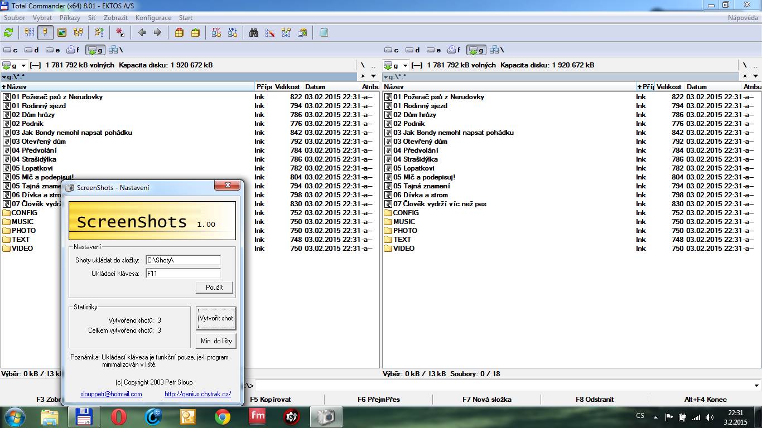The height and width of the screenshot is (428, 762).
Task: Open Synchronize directories icon
Action: (286, 33)
